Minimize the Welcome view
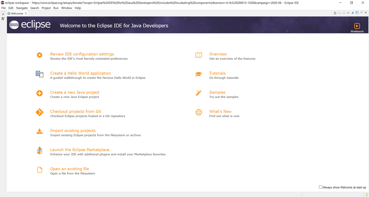 pos(362,12)
